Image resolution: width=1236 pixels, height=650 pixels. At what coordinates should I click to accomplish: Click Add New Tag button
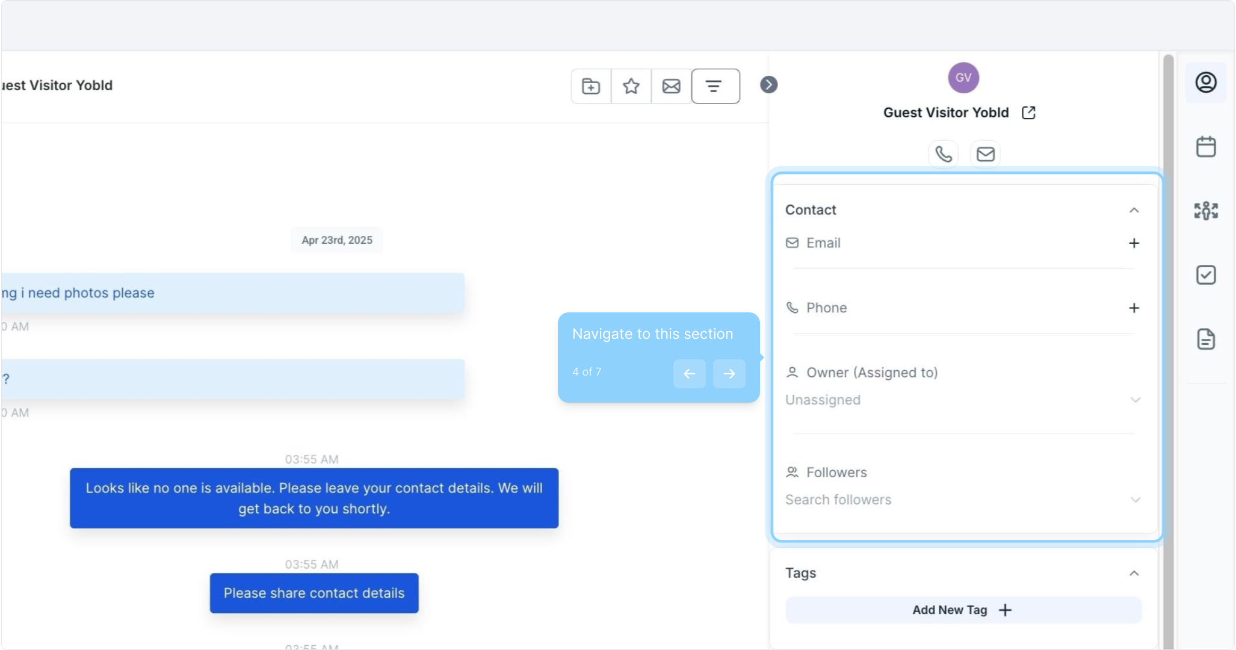(963, 610)
